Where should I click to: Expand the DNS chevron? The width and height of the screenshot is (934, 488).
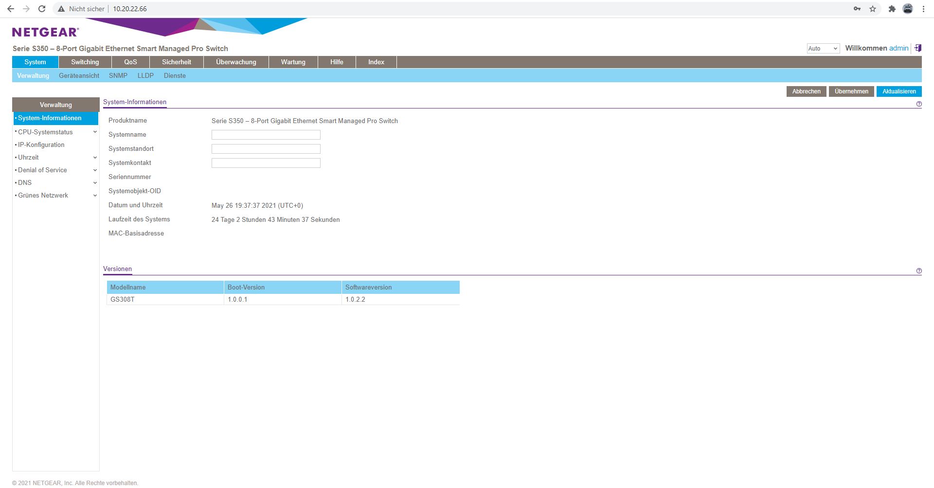pyautogui.click(x=95, y=183)
